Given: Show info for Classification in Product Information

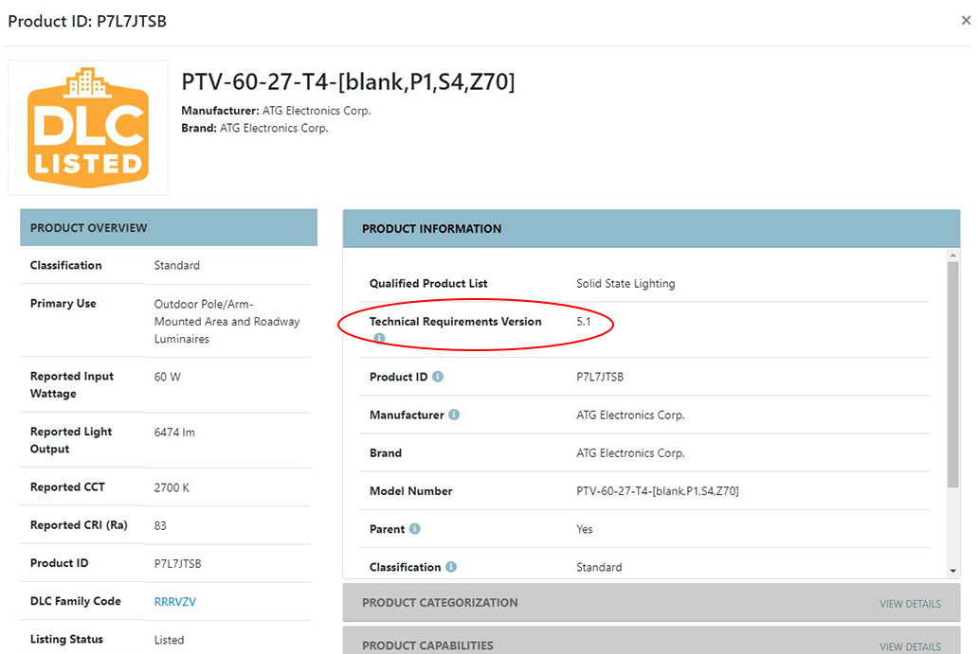Looking at the screenshot, I should pos(451,567).
